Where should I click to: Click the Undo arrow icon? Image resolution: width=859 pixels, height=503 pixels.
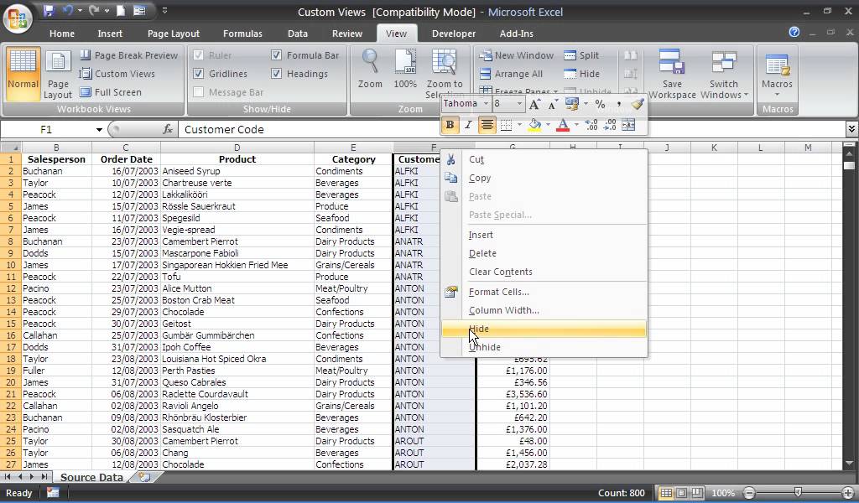click(x=68, y=11)
